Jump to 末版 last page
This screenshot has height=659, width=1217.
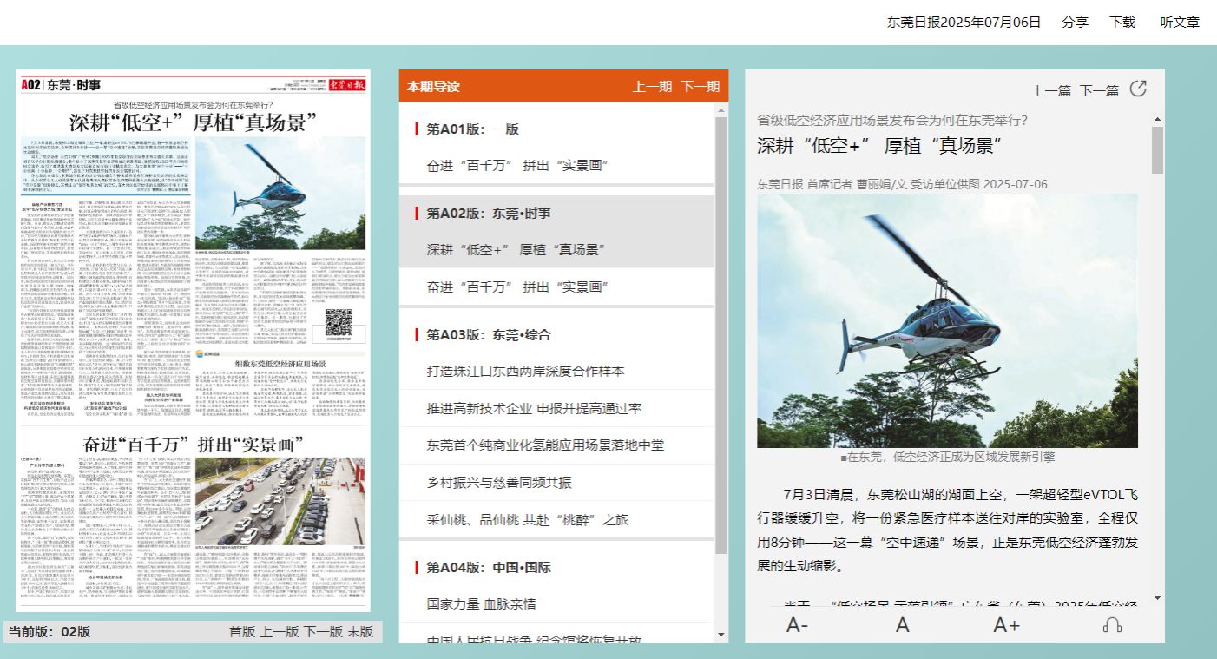pyautogui.click(x=360, y=632)
